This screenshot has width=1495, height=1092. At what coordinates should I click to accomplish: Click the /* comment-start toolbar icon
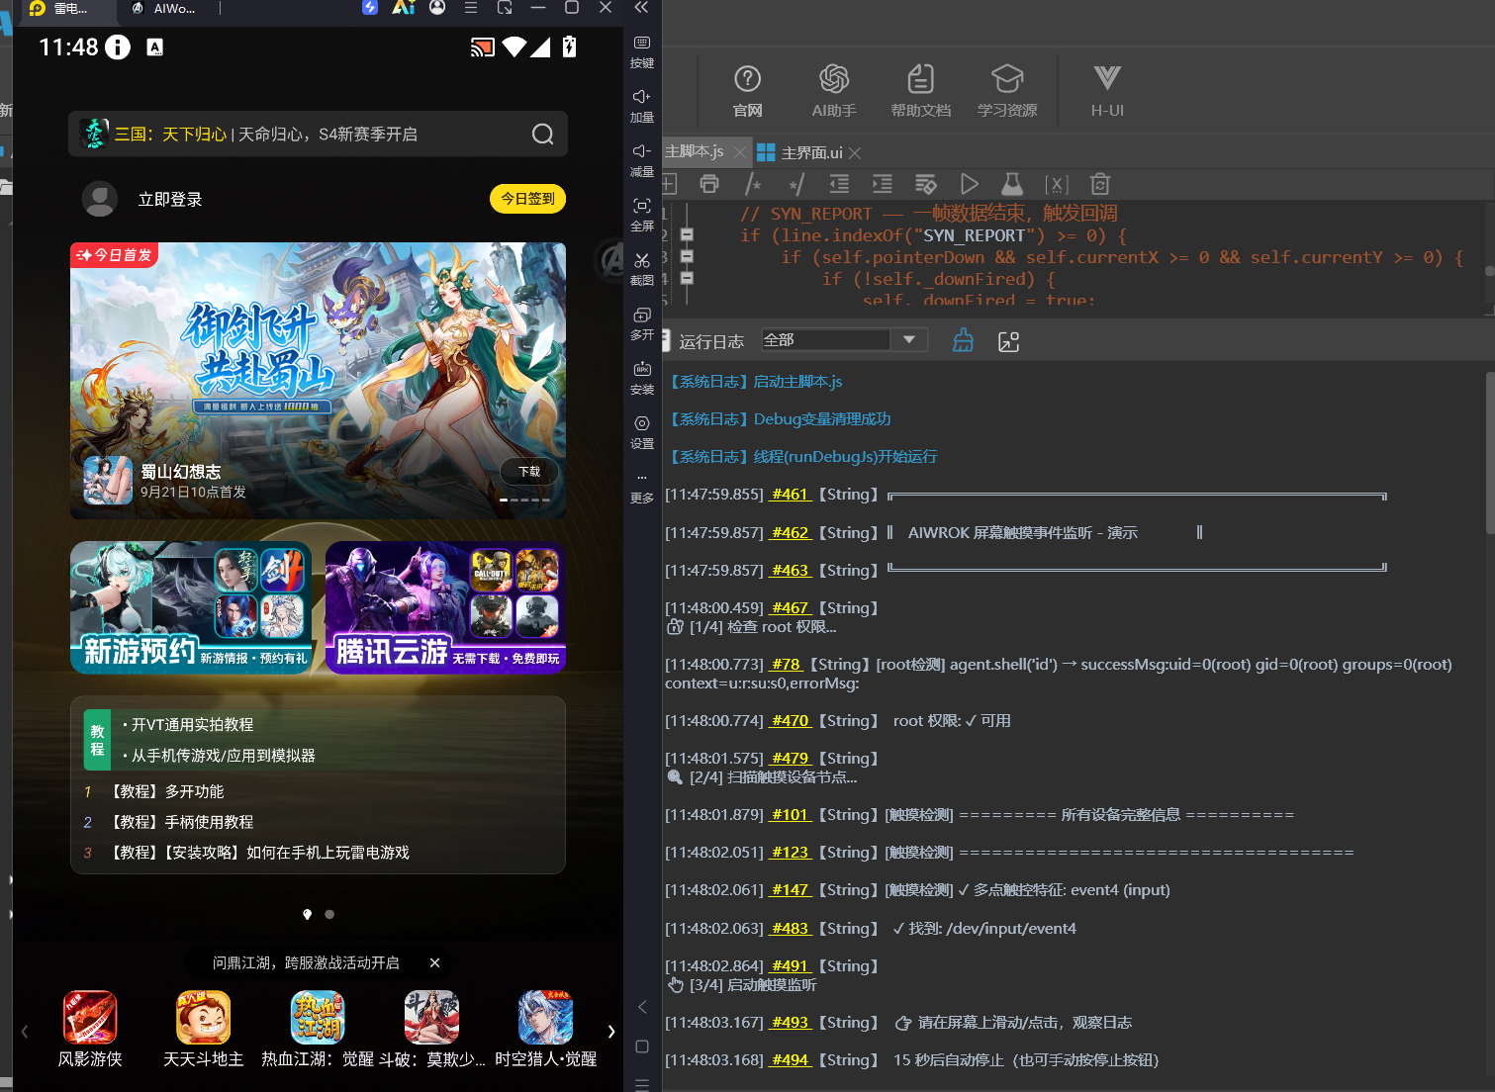pos(753,184)
